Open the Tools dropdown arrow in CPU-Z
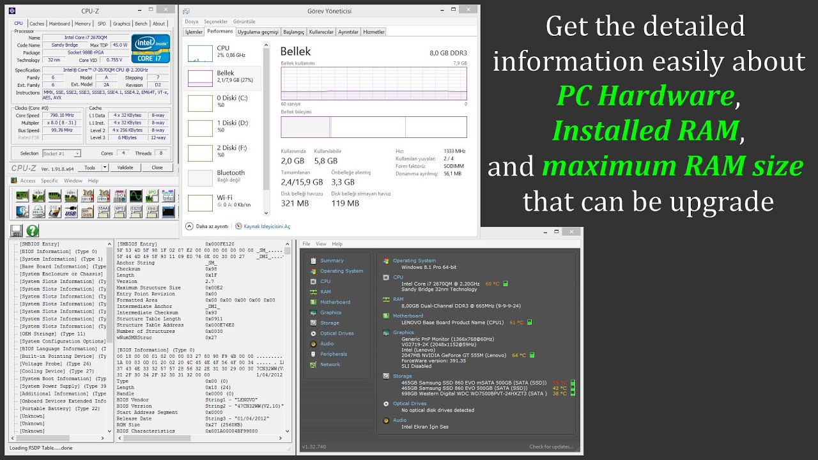This screenshot has height=460, width=818. 105,168
